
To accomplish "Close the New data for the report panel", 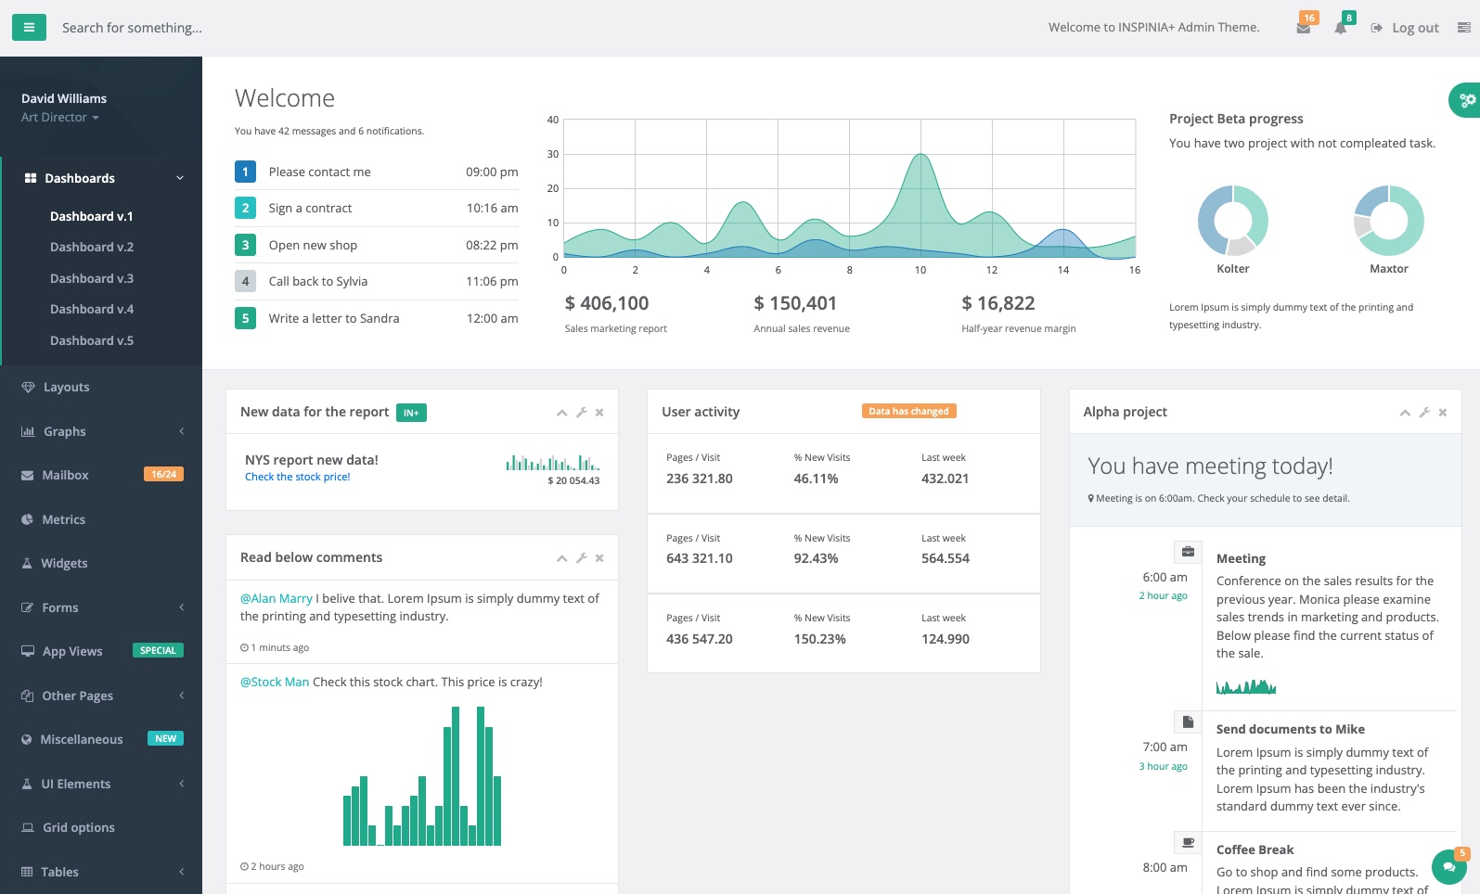I will point(599,413).
